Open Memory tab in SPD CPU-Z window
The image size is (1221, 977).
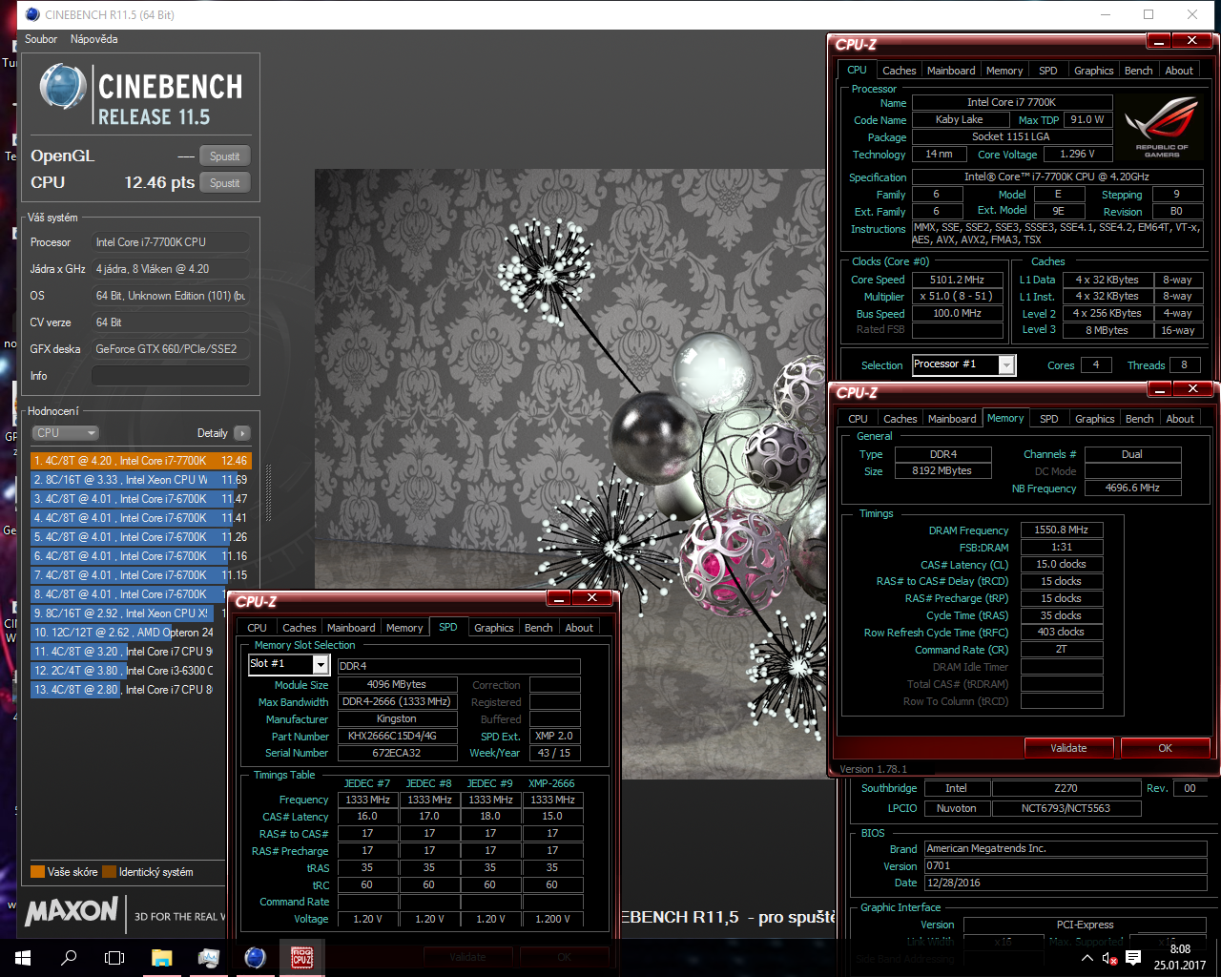click(x=404, y=628)
